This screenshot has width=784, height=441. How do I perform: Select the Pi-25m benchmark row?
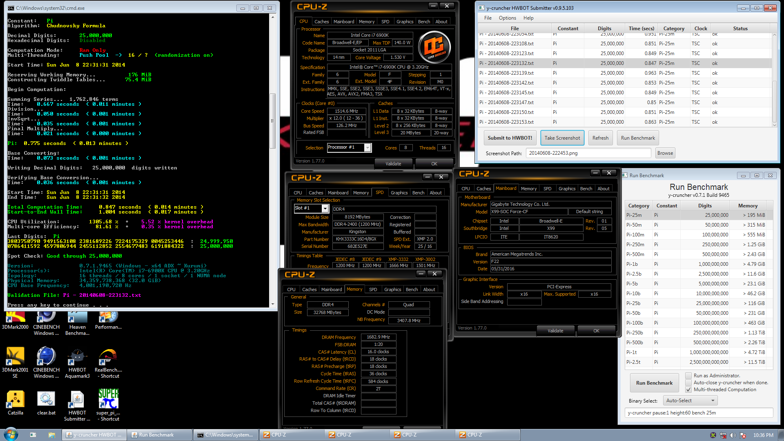coord(697,215)
